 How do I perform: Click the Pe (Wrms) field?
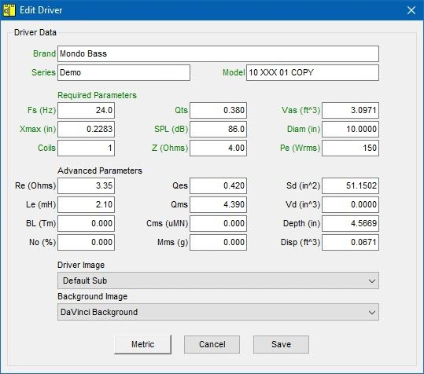click(351, 148)
